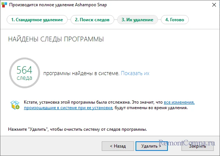The height and width of the screenshot is (156, 220).
Task: Click the 'Удалить >' button
Action: tap(152, 146)
